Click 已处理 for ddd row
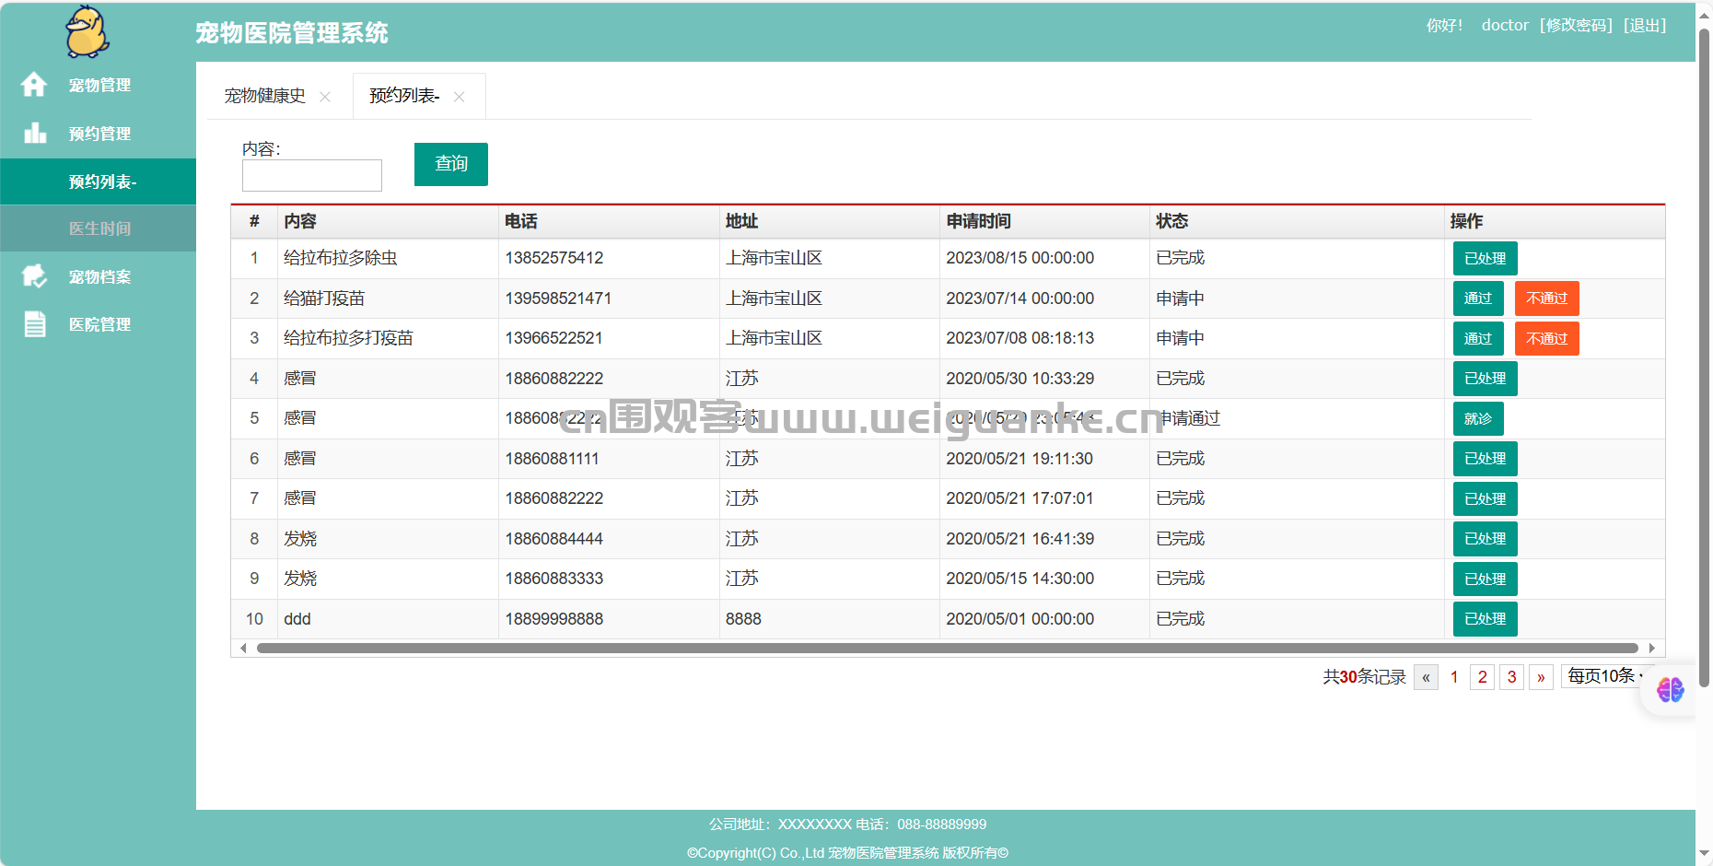Screen dimensions: 1713x866 point(1486,619)
